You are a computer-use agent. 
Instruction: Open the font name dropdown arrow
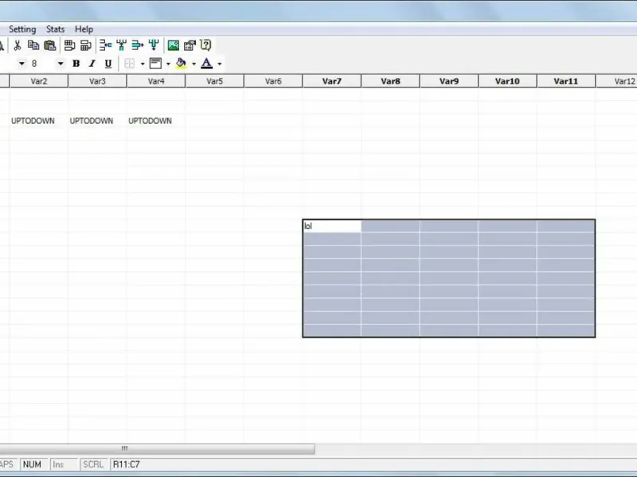[x=22, y=64]
